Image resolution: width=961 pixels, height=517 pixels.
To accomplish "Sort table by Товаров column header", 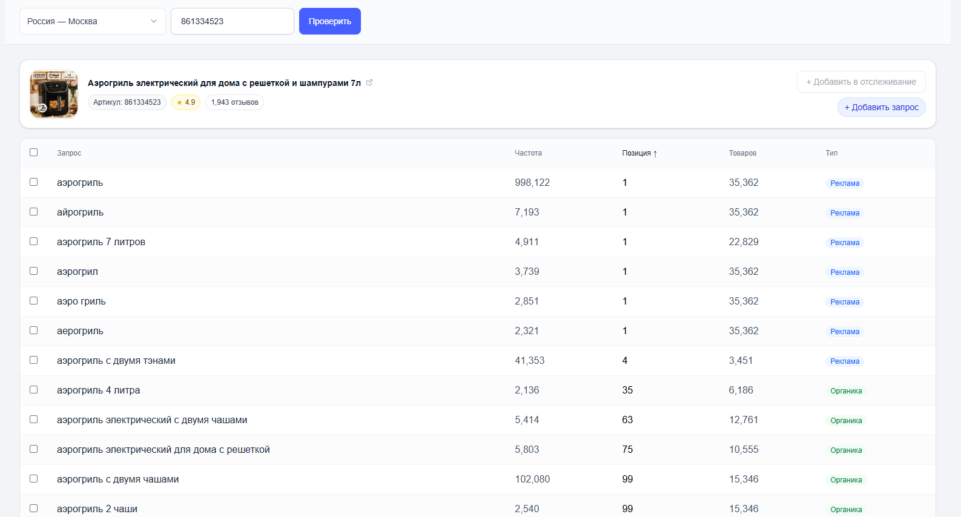I will point(742,153).
